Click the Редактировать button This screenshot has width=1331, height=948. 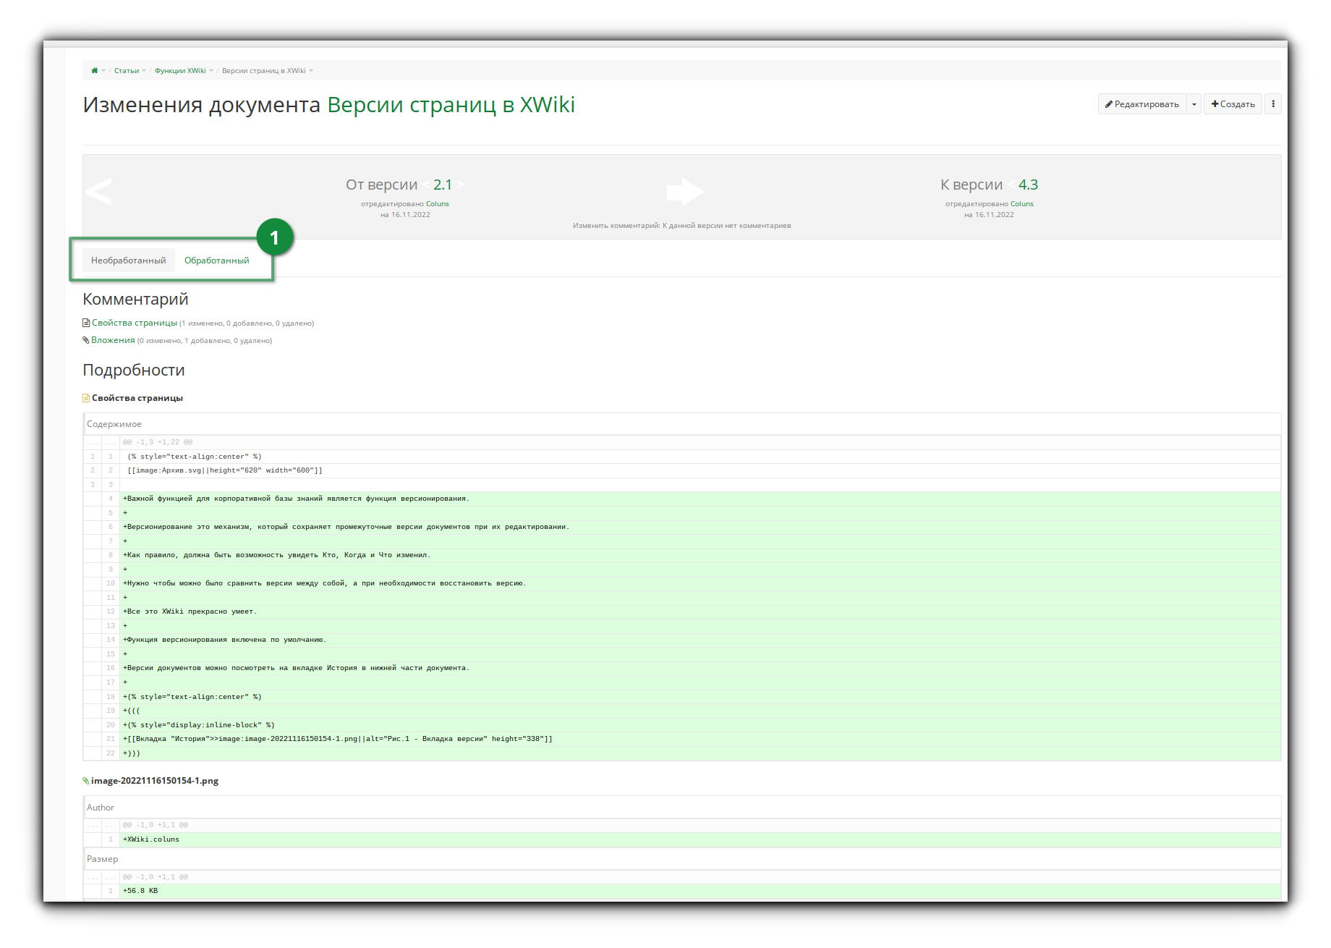(x=1141, y=104)
